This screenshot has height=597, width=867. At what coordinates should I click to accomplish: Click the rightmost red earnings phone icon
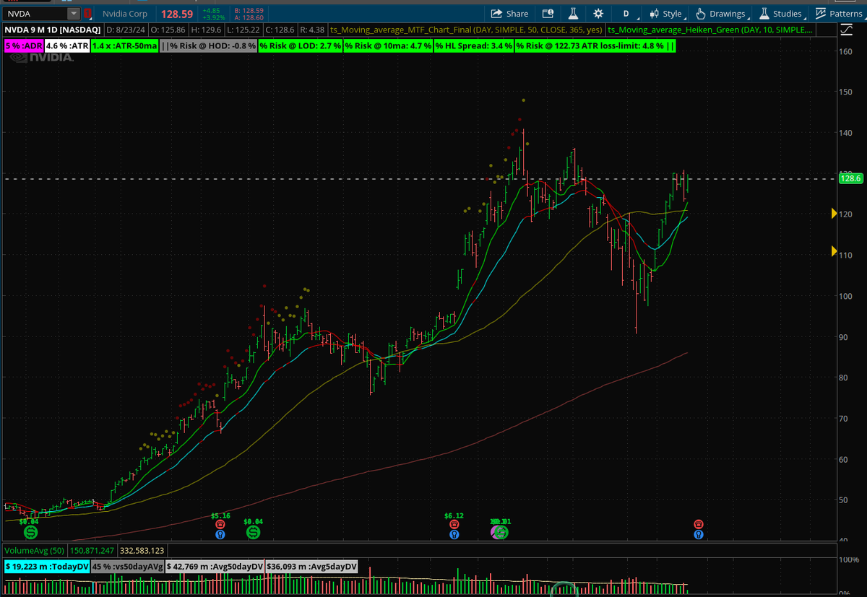pos(699,524)
